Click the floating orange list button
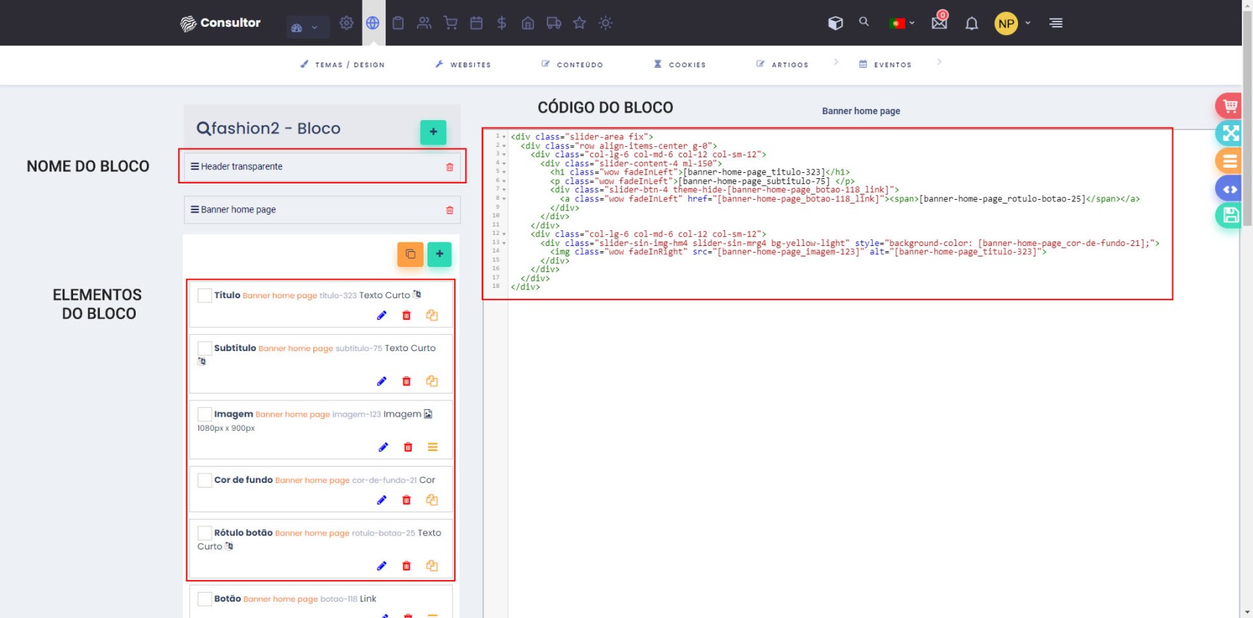Viewport: 1253px width, 618px height. (1230, 161)
